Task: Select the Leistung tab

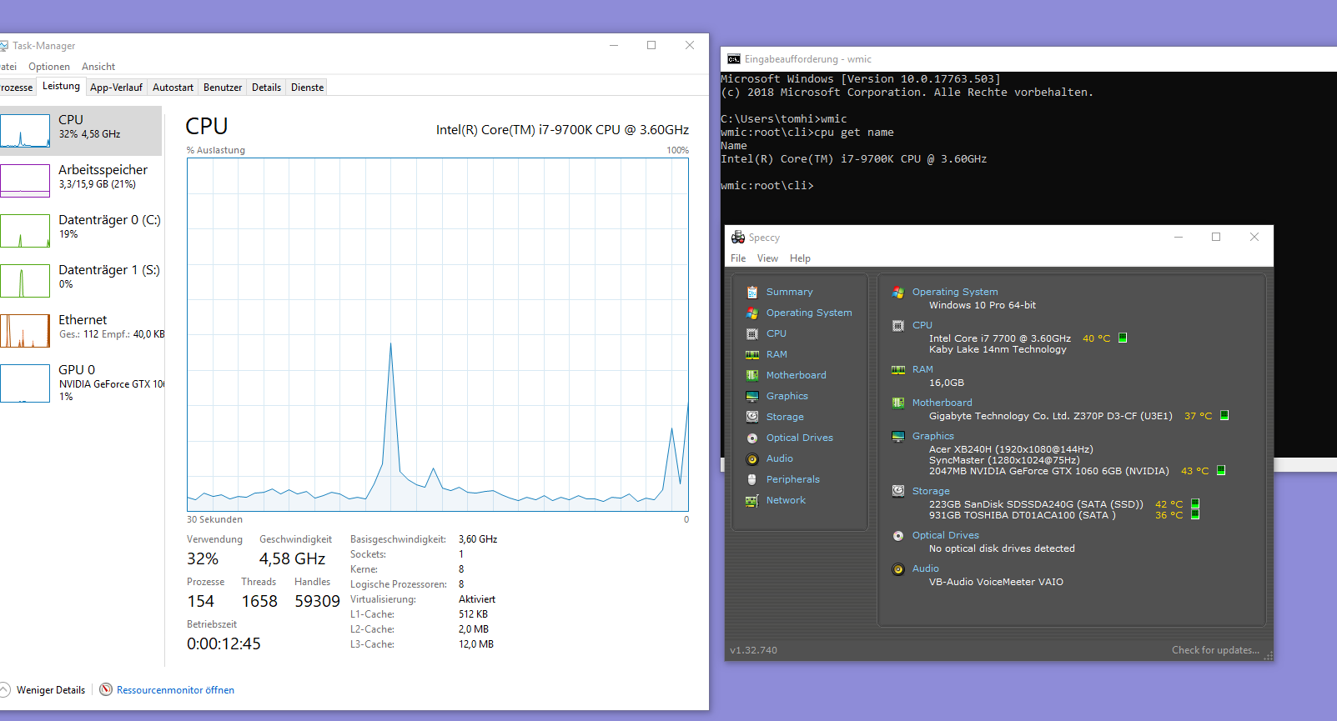Action: pos(61,86)
